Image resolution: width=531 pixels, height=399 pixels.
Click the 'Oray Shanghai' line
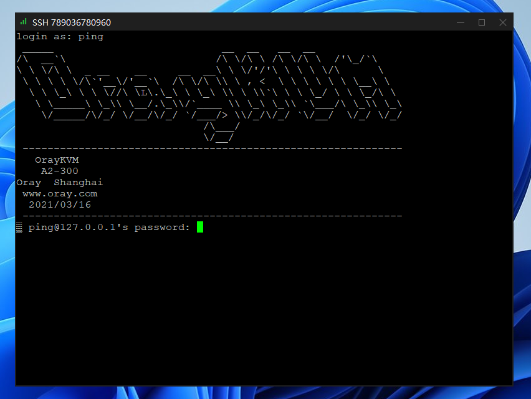tap(60, 182)
